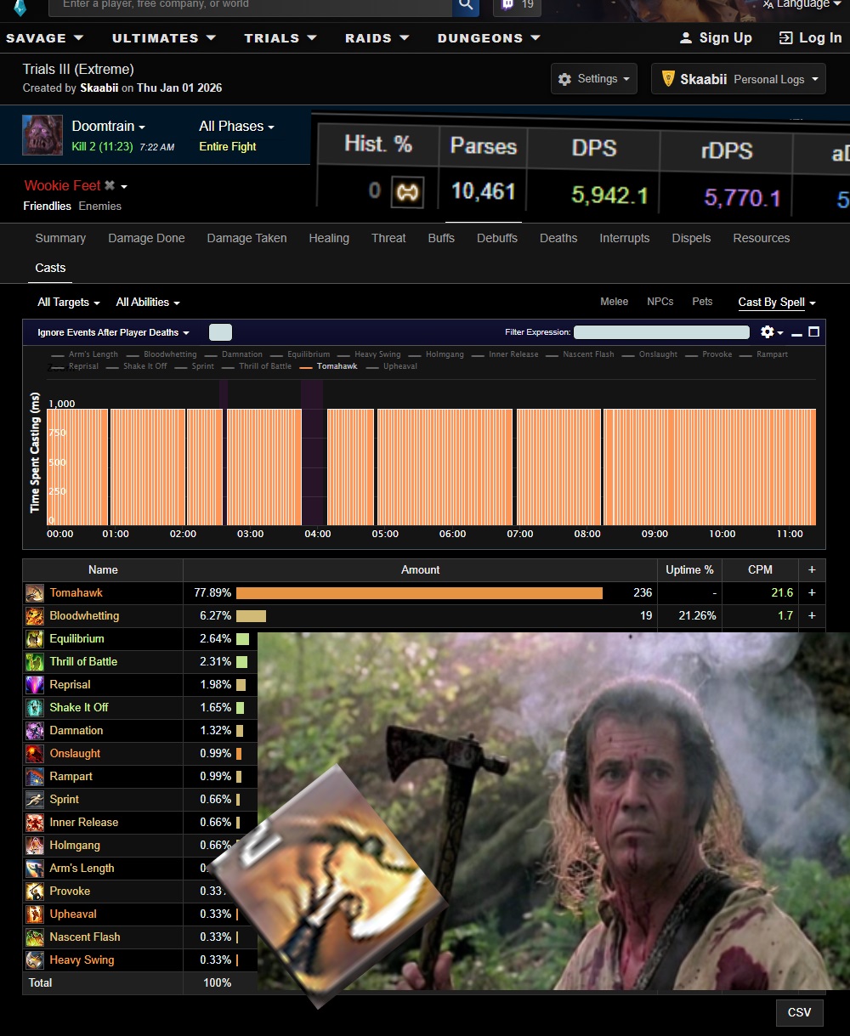850x1036 pixels.
Task: Click the Sprint ability icon
Action: pos(35,800)
